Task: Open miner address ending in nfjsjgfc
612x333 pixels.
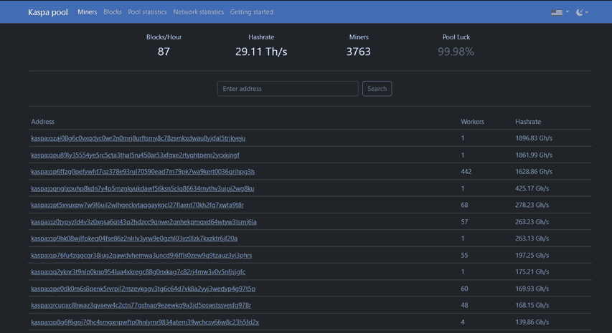Action: (138, 272)
